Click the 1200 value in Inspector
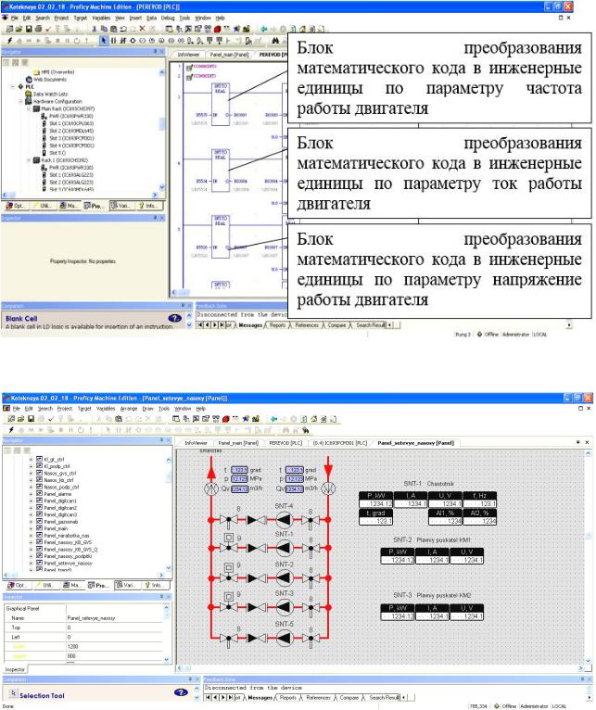The width and height of the screenshot is (596, 710). [x=72, y=647]
